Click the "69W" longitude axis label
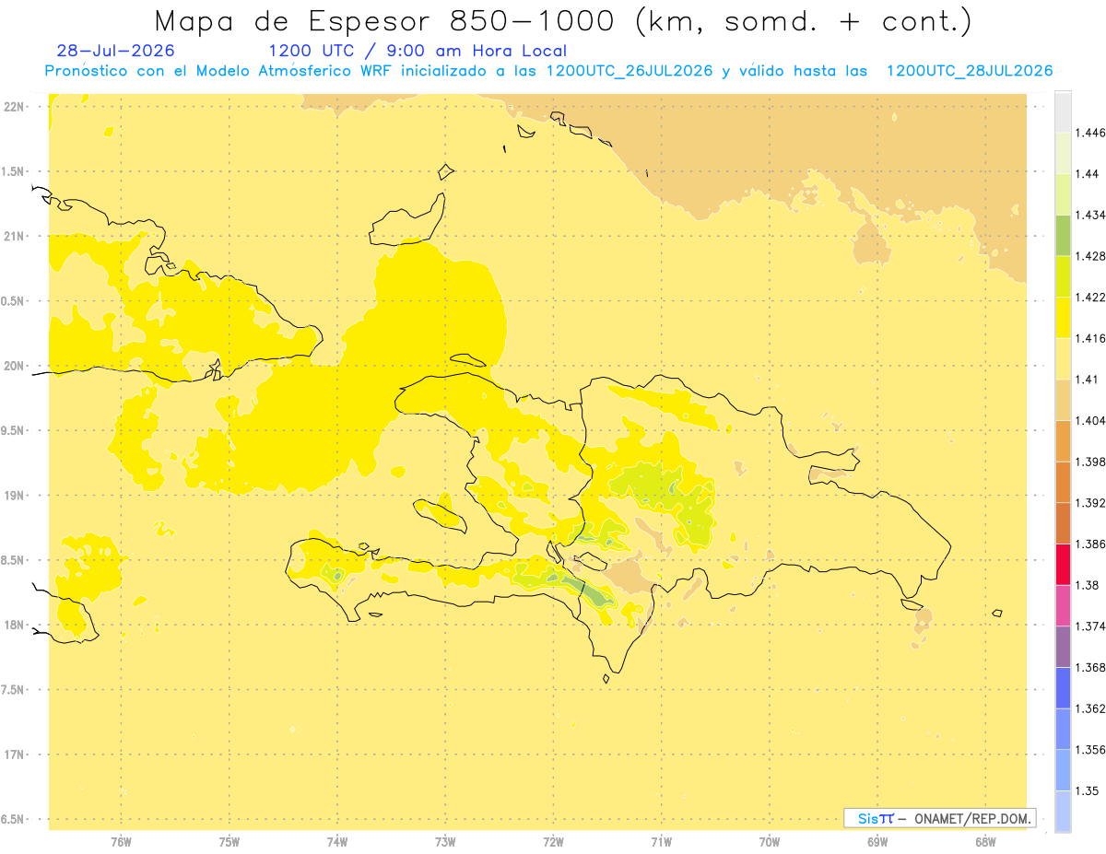The height and width of the screenshot is (854, 1106). coord(877,841)
